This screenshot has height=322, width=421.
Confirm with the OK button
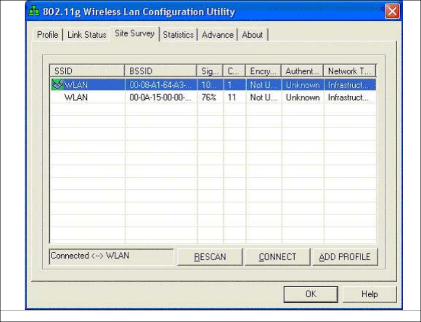(x=311, y=294)
